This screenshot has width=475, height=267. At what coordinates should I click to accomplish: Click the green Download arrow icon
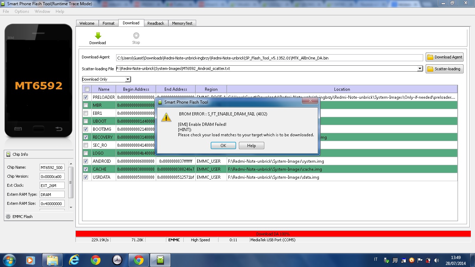pyautogui.click(x=98, y=35)
